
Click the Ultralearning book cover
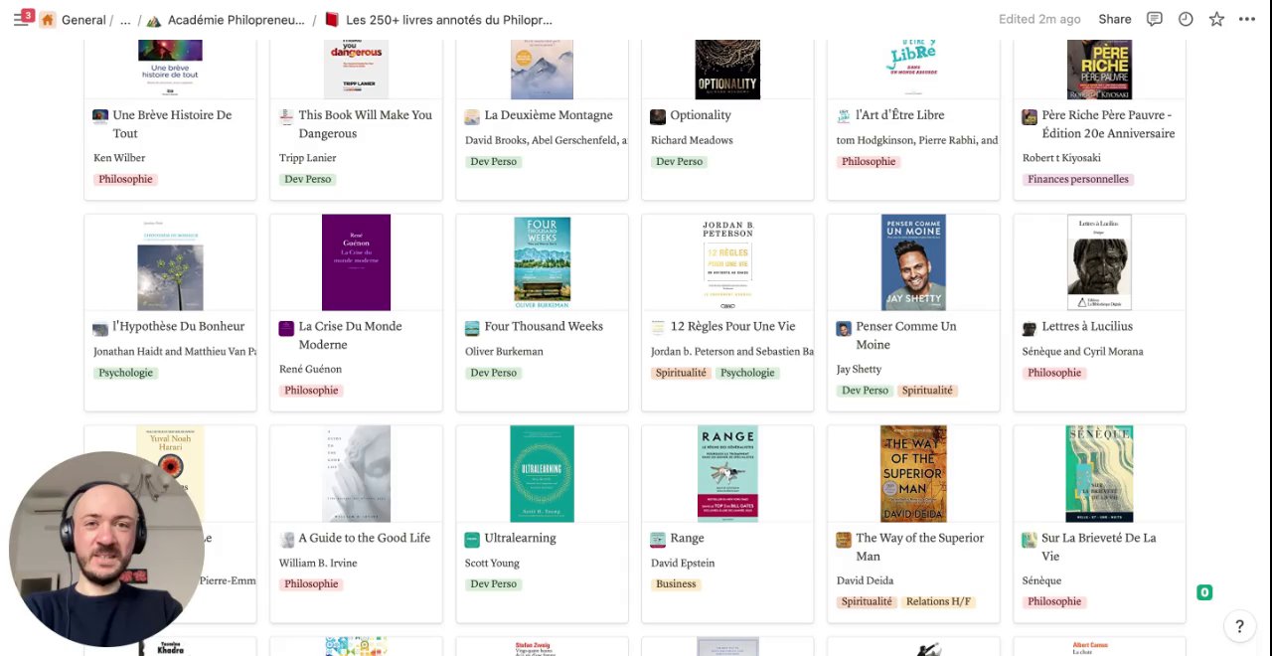click(542, 473)
